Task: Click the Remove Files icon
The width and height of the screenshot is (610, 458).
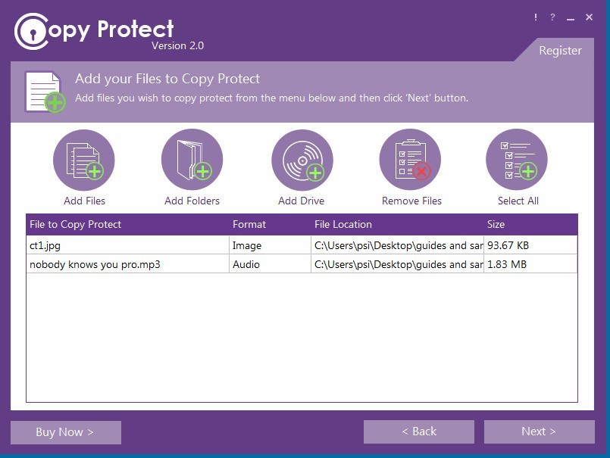Action: pyautogui.click(x=410, y=160)
